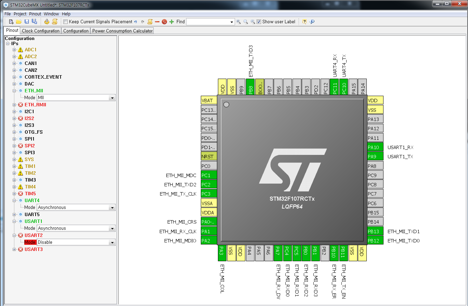Click the USART1_RX pin label
This screenshot has height=306, width=468.
tap(400, 148)
